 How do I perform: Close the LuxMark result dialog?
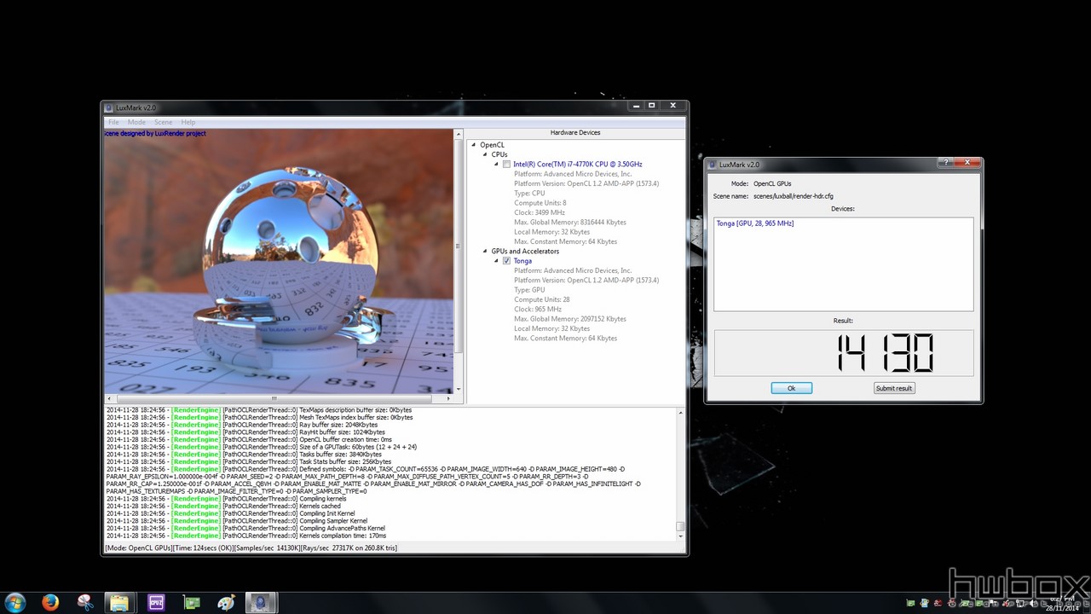(x=967, y=162)
